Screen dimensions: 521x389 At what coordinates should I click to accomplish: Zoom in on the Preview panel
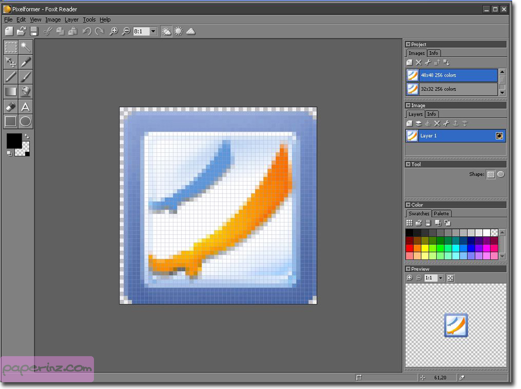(409, 278)
